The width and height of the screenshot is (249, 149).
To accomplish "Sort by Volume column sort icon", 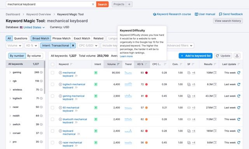I will click(118, 64).
